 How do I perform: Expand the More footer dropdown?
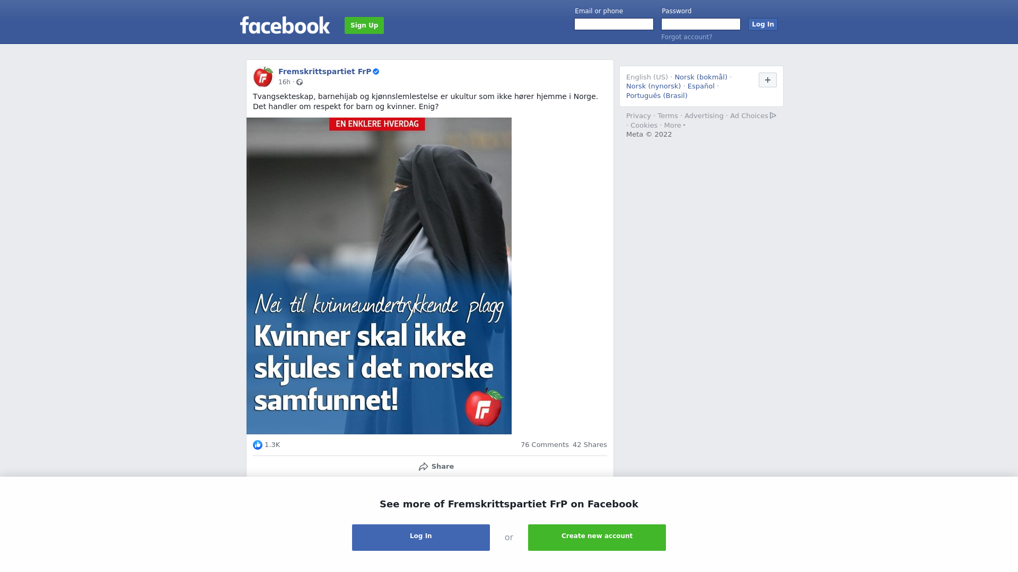(674, 126)
